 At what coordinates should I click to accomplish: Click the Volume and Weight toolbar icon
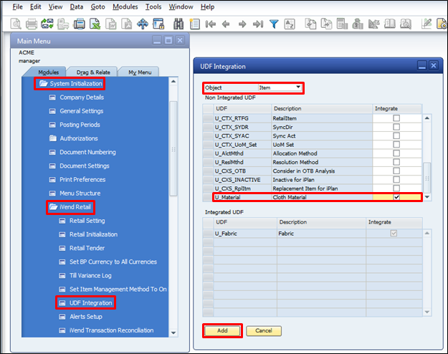373,24
